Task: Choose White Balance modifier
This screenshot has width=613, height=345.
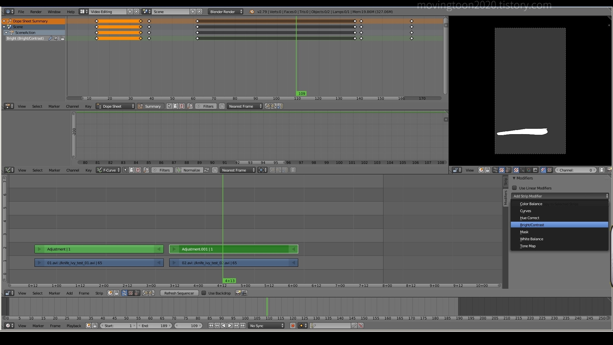Action: [x=559, y=239]
